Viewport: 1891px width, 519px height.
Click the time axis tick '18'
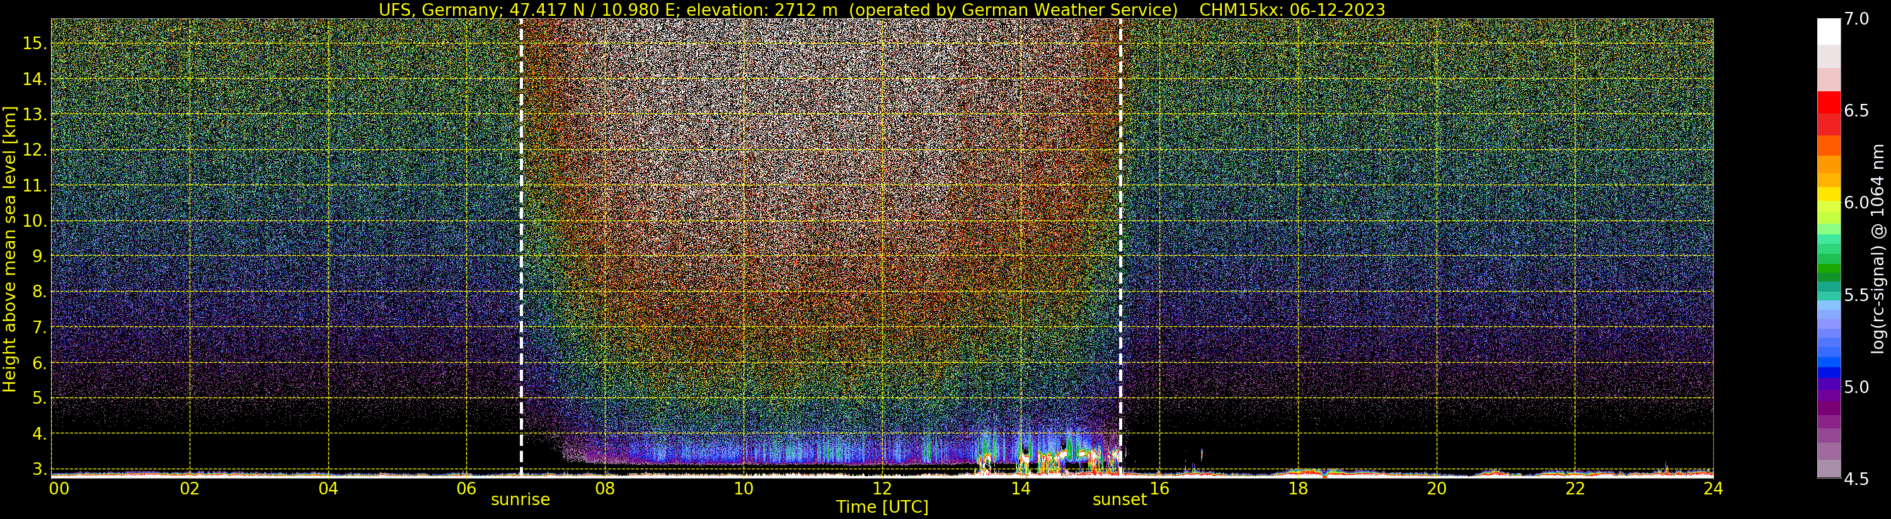point(1298,488)
